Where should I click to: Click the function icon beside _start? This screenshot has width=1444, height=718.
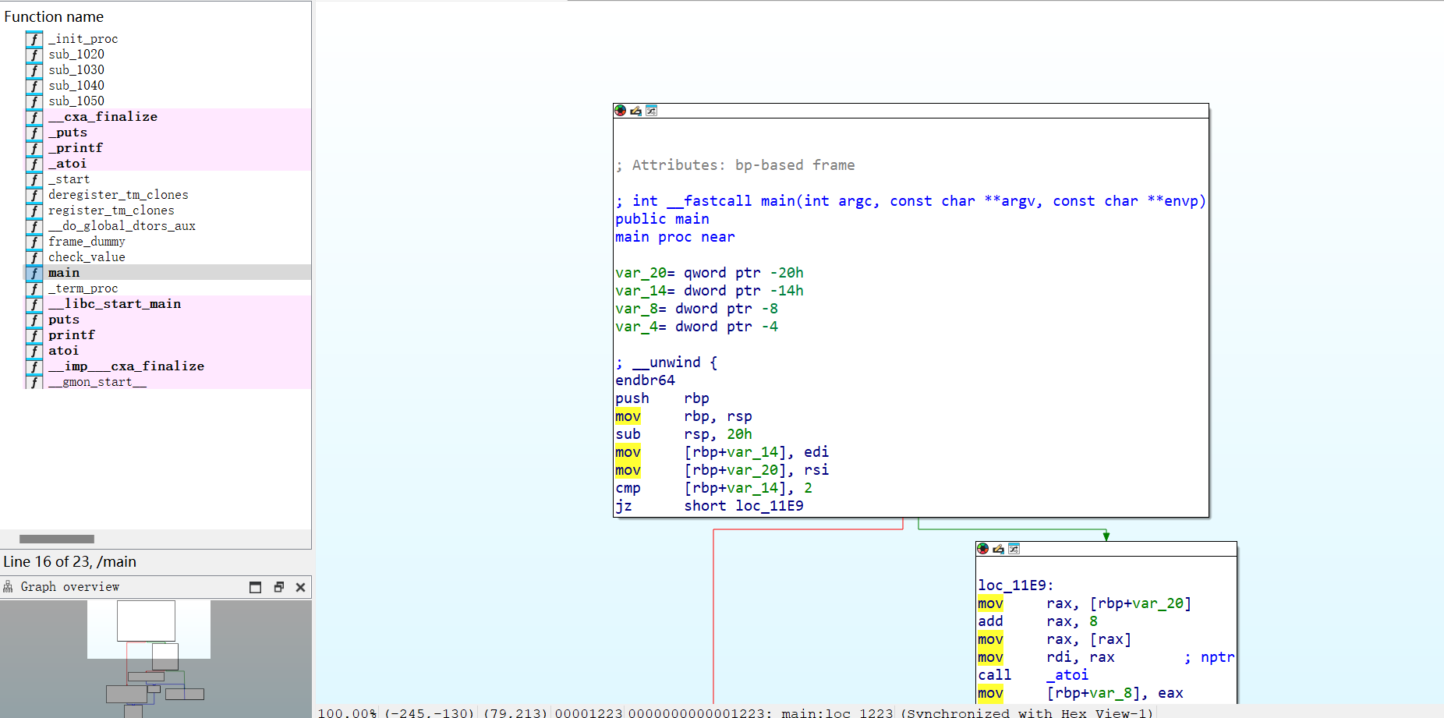pos(34,179)
